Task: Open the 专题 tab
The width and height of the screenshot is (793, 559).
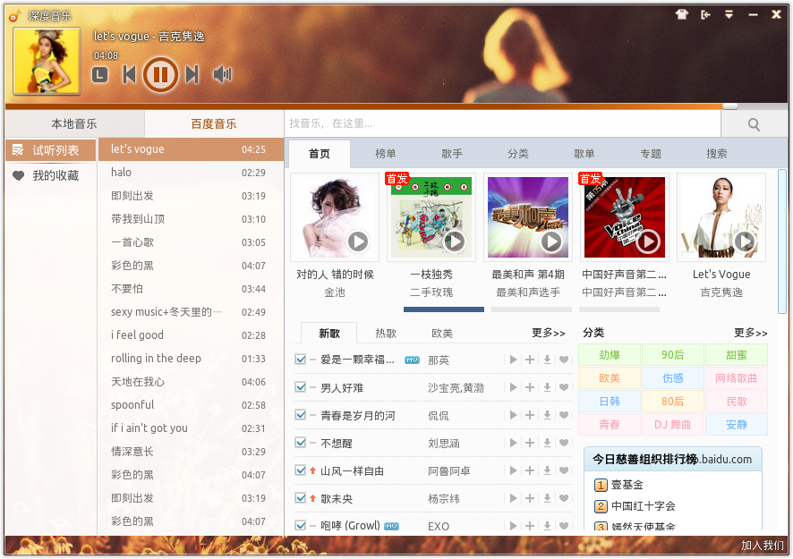Action: (651, 154)
